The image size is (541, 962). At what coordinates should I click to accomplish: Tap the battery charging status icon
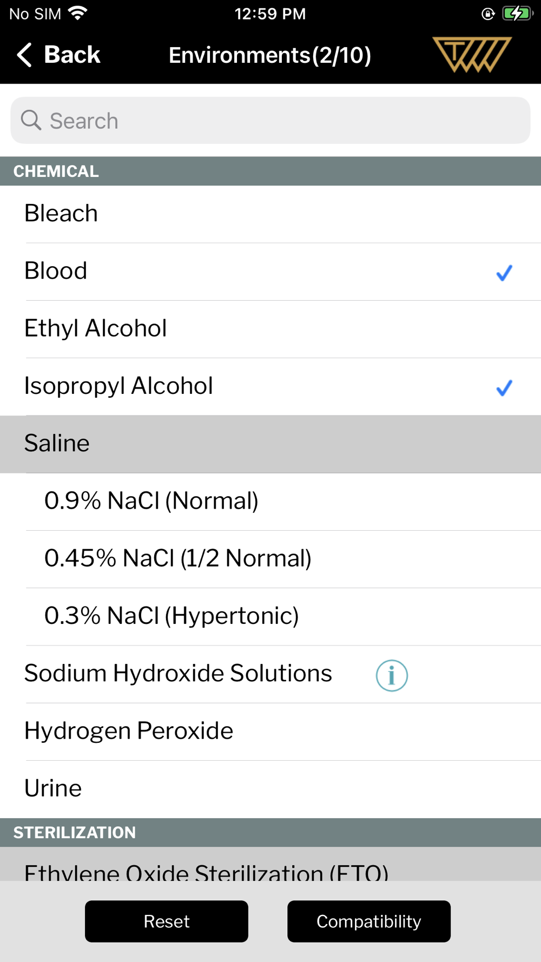pos(517,14)
